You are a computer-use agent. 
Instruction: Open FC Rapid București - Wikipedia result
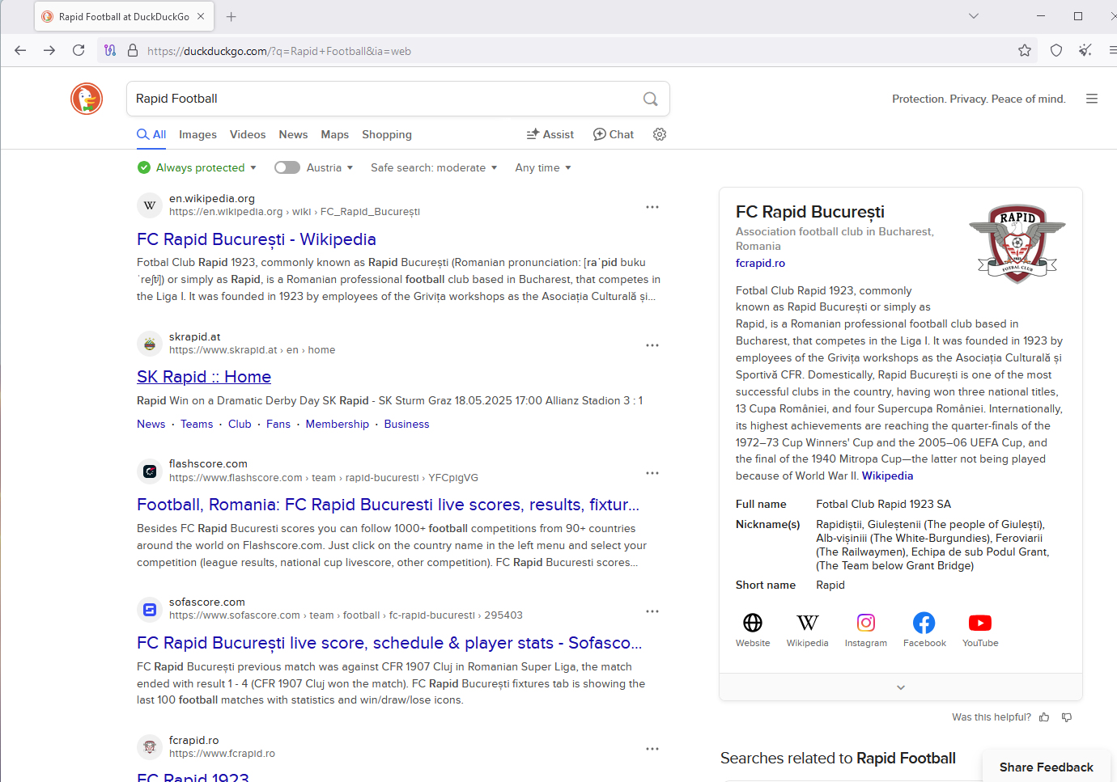pyautogui.click(x=257, y=239)
